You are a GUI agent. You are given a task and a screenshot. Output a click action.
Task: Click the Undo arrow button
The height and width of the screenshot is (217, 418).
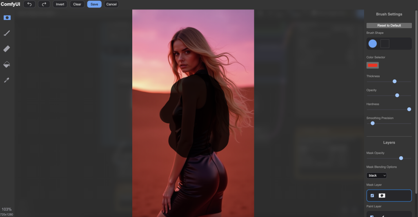(29, 4)
